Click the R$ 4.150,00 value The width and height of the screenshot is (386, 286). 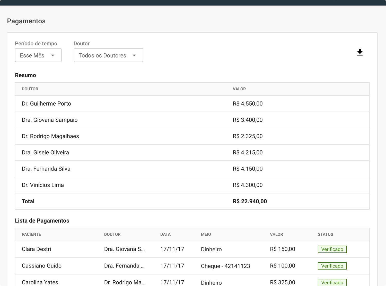248,169
